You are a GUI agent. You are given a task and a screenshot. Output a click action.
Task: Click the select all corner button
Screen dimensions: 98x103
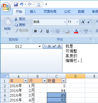[5, 76]
